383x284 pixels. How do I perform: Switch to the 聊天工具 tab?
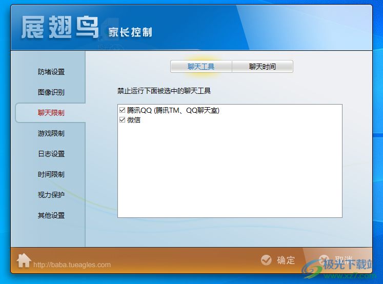[x=201, y=67]
